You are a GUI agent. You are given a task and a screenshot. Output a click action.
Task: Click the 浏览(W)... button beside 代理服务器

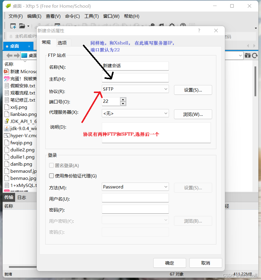[x=193, y=114]
